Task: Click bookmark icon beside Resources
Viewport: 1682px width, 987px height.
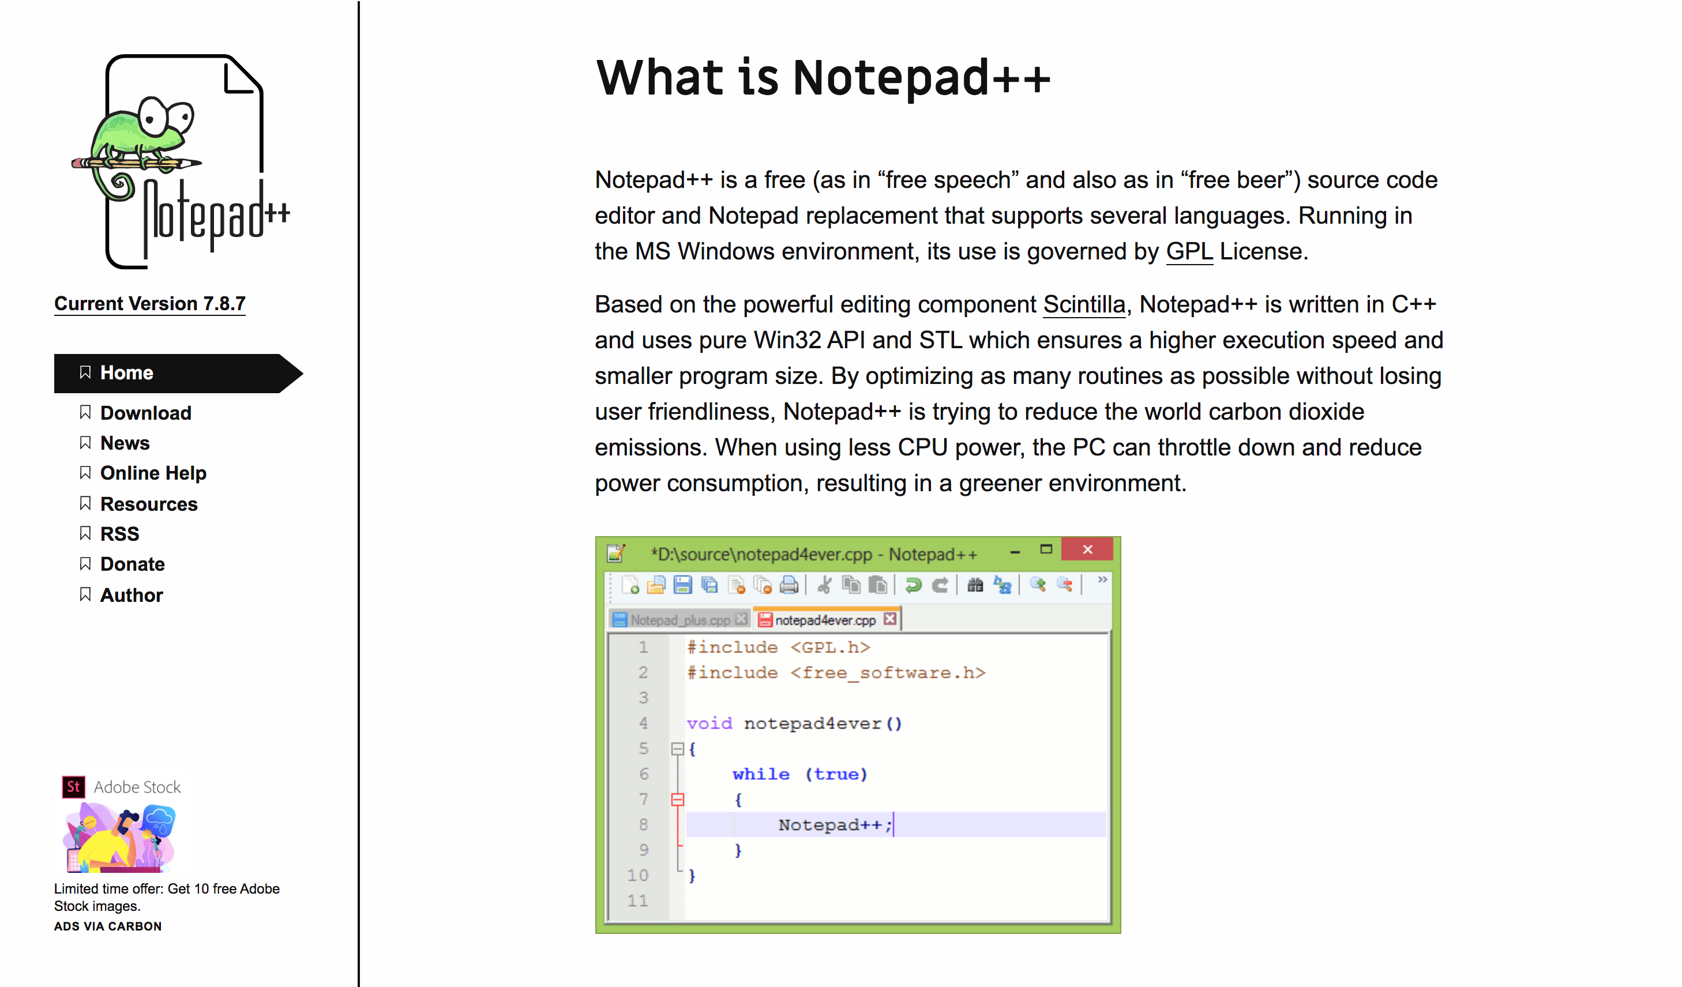Action: (x=85, y=503)
